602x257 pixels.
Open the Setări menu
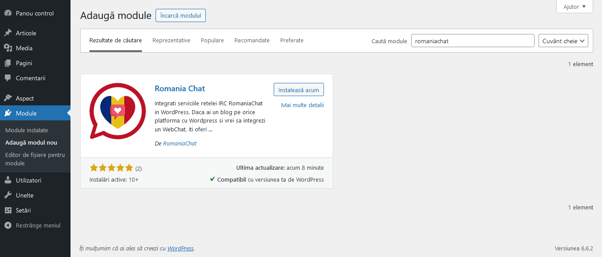[35, 210]
